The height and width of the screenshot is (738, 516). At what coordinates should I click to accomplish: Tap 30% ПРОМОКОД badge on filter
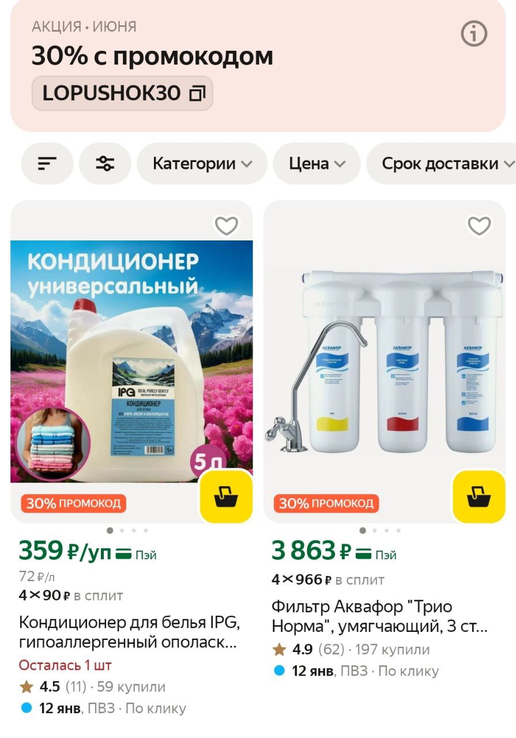click(x=326, y=503)
